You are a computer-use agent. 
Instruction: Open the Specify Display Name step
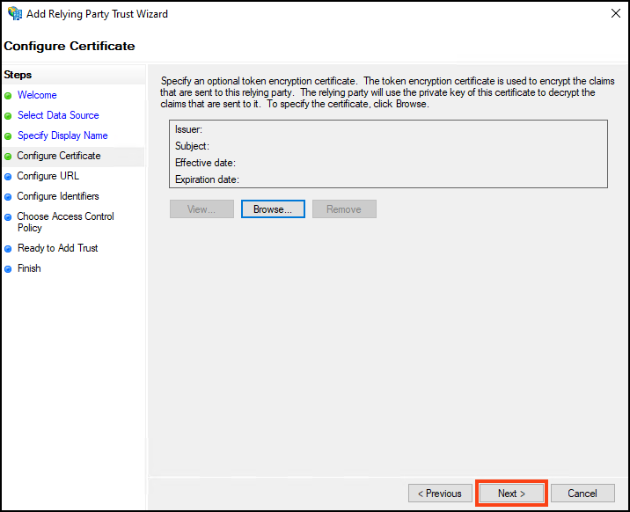pyautogui.click(x=62, y=135)
